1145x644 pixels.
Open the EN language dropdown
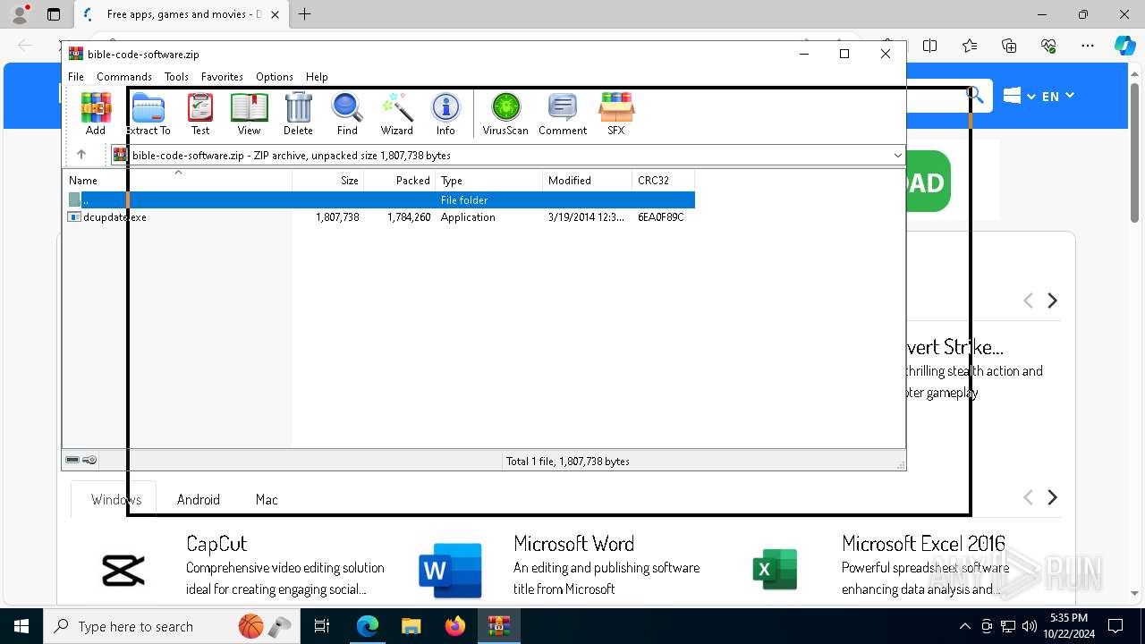point(1057,96)
